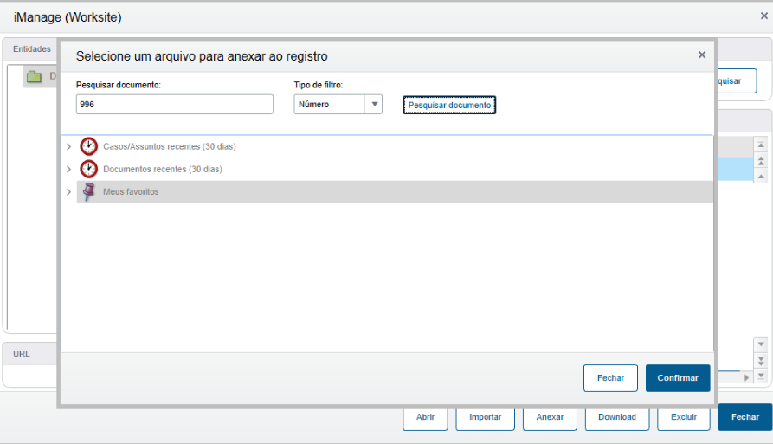
Task: Click the page-up double arrow icon
Action: tap(761, 161)
